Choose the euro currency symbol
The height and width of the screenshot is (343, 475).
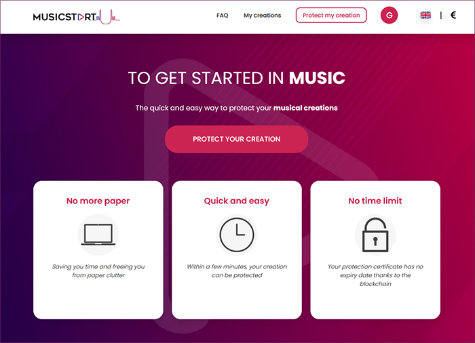pos(453,15)
